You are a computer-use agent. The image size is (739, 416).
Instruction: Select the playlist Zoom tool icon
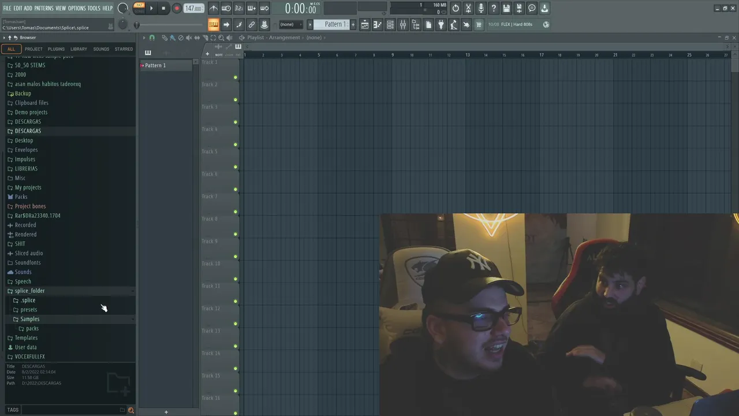(221, 38)
